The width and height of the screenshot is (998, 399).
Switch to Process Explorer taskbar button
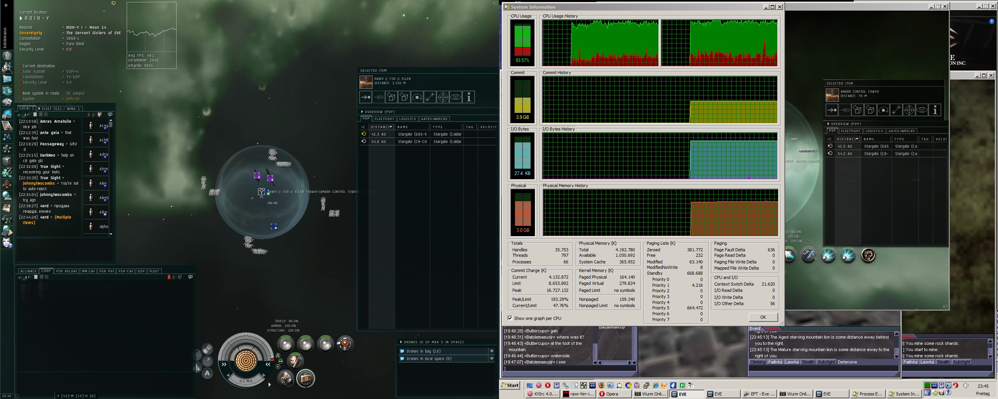(868, 394)
